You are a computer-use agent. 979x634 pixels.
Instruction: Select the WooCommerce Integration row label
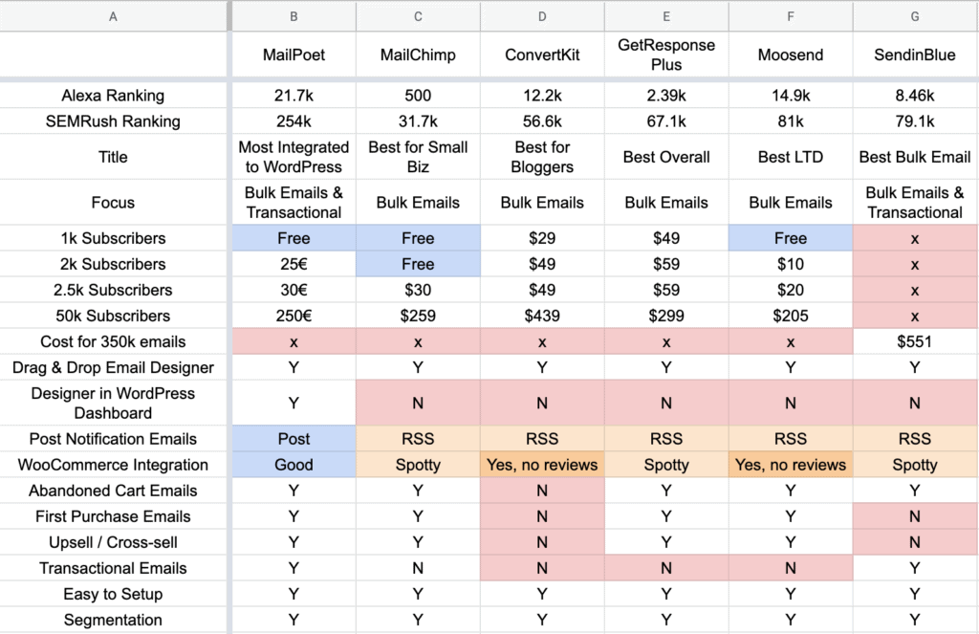click(113, 465)
